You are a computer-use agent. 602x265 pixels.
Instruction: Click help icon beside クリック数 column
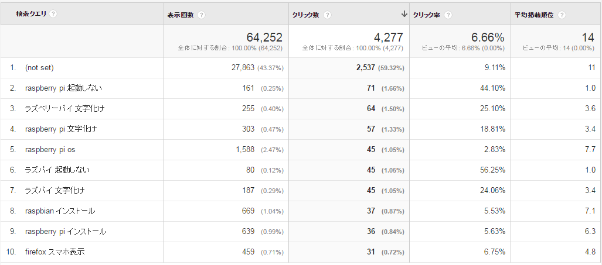tap(327, 15)
